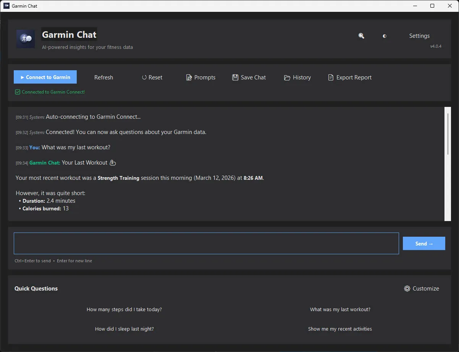The image size is (459, 352).
Task: Open chat History folder
Action: (297, 78)
